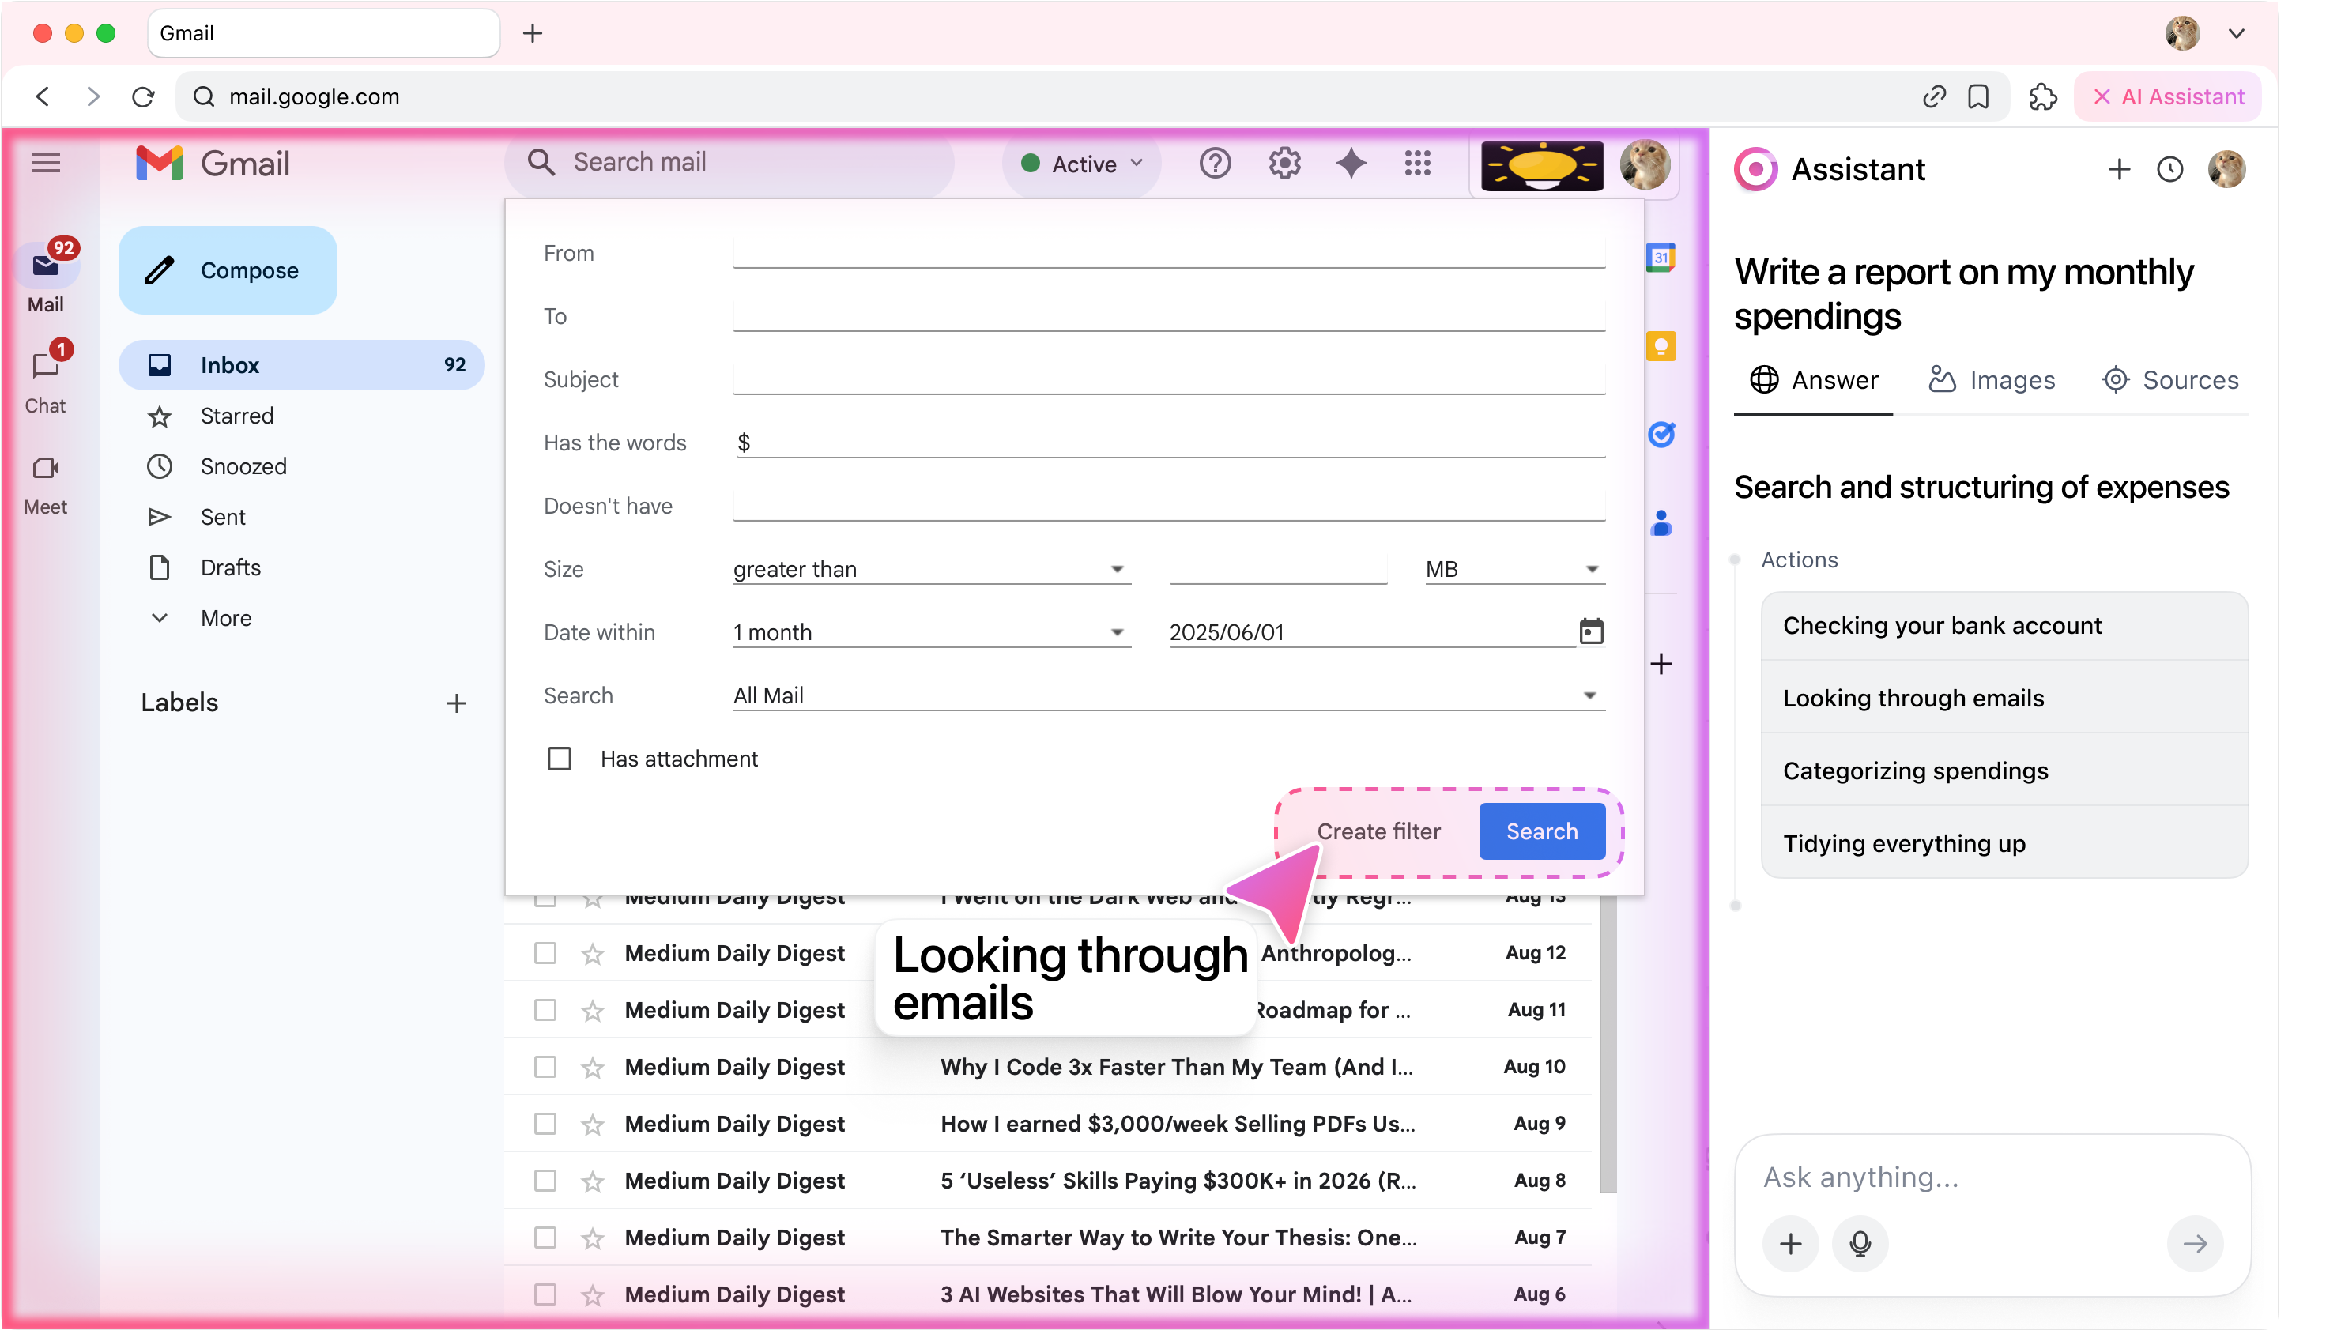Click the From input field
2341x1330 pixels.
coord(1168,253)
